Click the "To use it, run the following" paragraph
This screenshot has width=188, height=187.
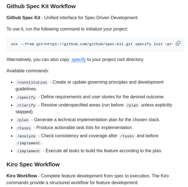pos(67,29)
